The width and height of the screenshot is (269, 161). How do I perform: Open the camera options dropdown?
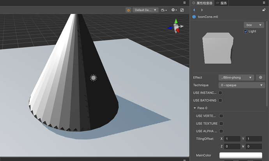click(x=164, y=10)
